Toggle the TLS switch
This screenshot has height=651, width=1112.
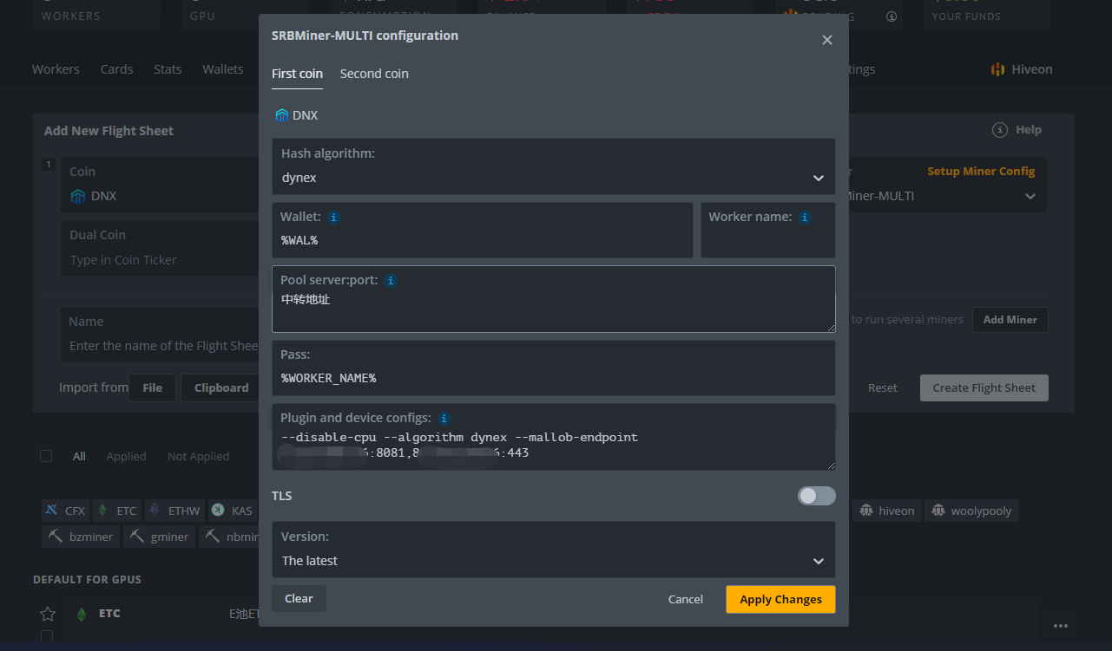(816, 496)
